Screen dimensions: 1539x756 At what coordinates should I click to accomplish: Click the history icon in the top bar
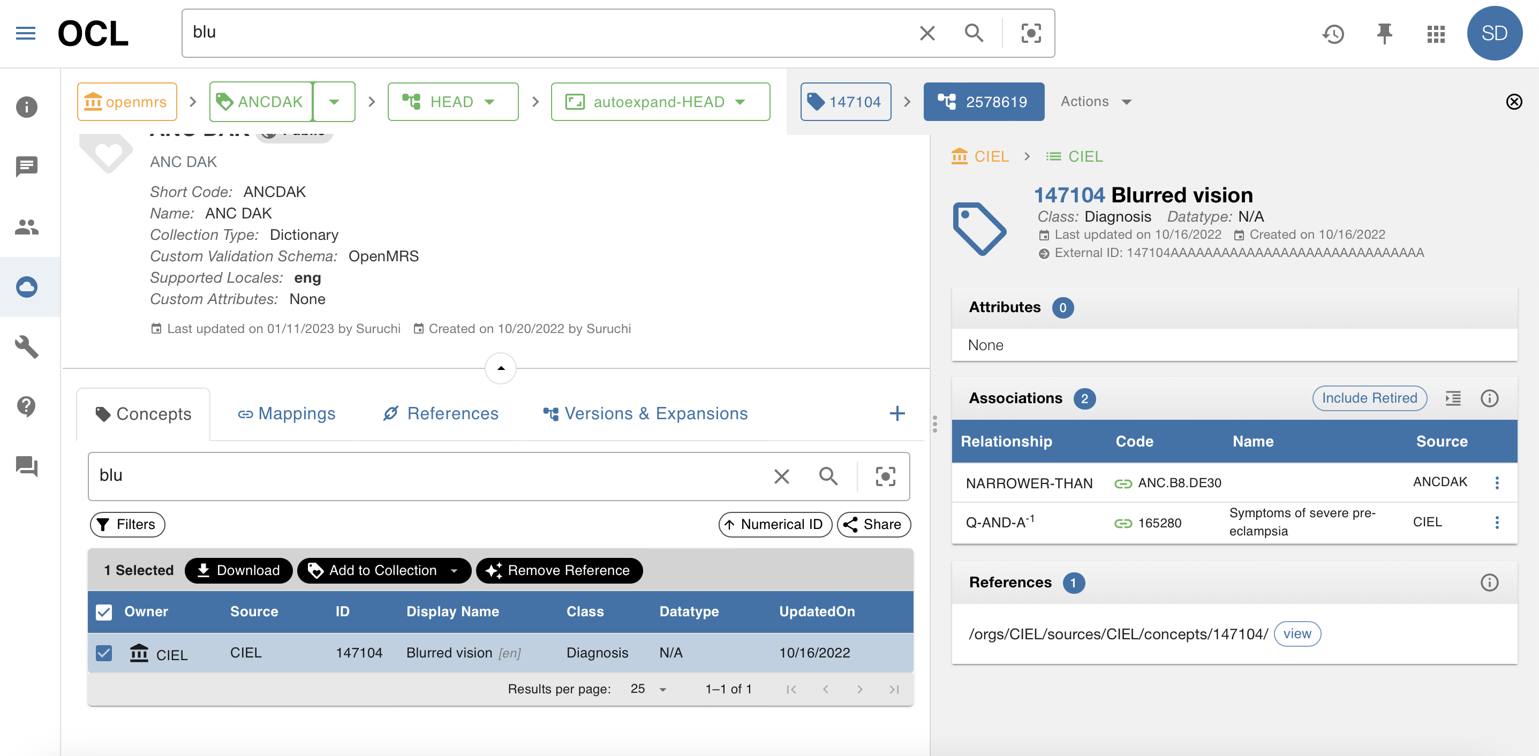pyautogui.click(x=1333, y=34)
